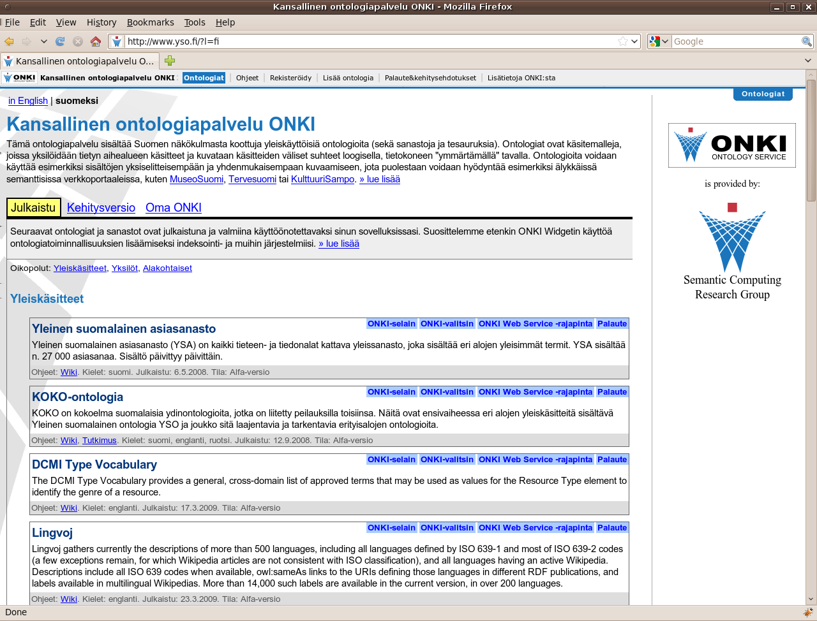Open the Rekisteröidy navigation link
The image size is (817, 621).
[x=290, y=78]
